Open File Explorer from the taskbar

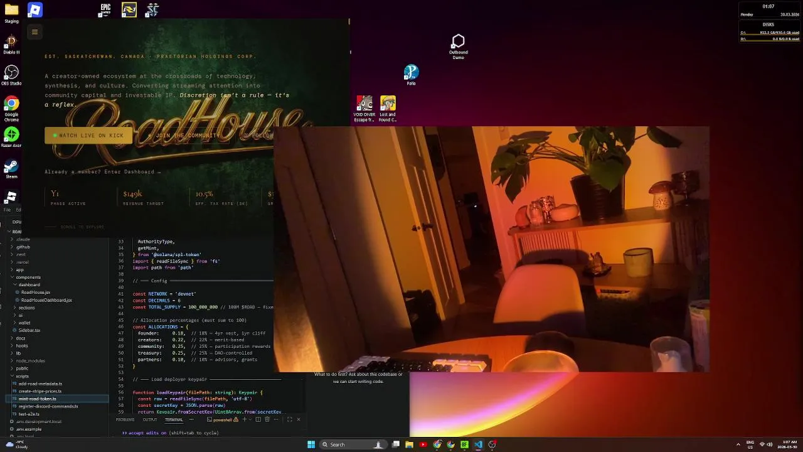(x=409, y=444)
